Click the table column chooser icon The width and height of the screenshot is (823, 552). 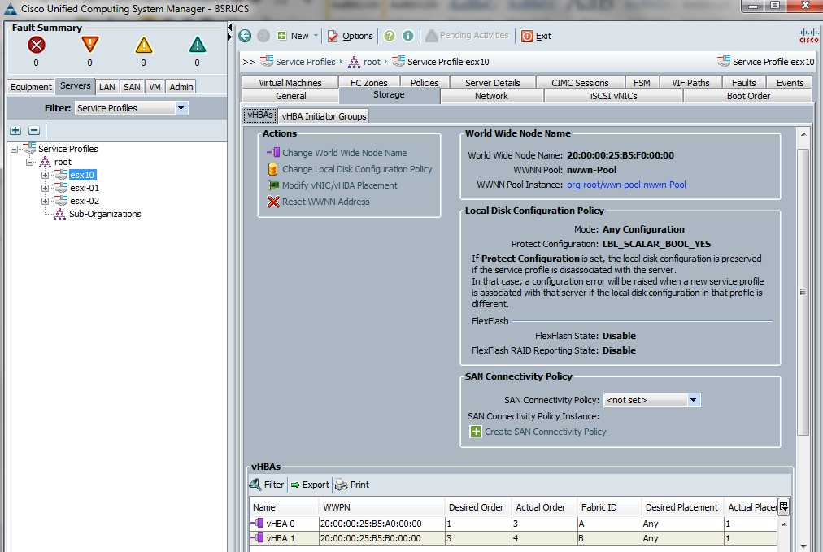pos(784,506)
